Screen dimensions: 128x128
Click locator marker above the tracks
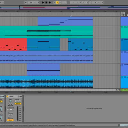(x=71, y=16)
